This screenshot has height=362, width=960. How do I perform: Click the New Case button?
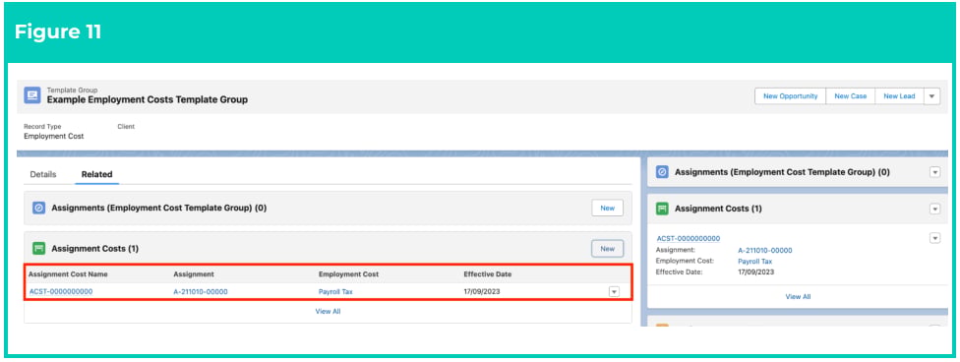[x=851, y=96]
